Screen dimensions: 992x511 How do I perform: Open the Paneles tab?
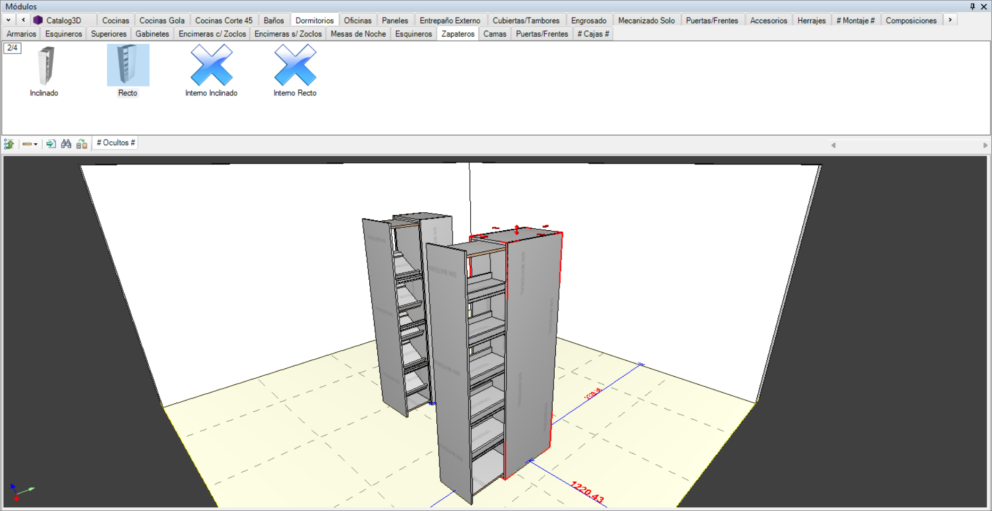click(x=395, y=20)
